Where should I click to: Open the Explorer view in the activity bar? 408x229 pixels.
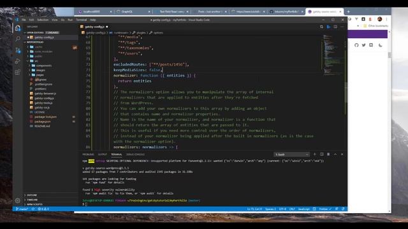18,28
